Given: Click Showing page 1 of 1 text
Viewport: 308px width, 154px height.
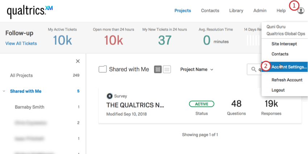Looking at the screenshot, I should click(200, 135).
